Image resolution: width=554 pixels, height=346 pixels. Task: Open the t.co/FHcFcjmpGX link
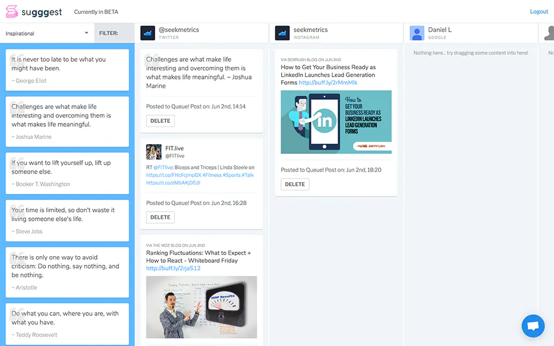[174, 175]
